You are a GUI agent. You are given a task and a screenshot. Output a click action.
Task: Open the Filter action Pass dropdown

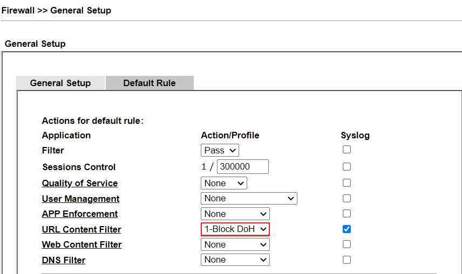pyautogui.click(x=220, y=151)
